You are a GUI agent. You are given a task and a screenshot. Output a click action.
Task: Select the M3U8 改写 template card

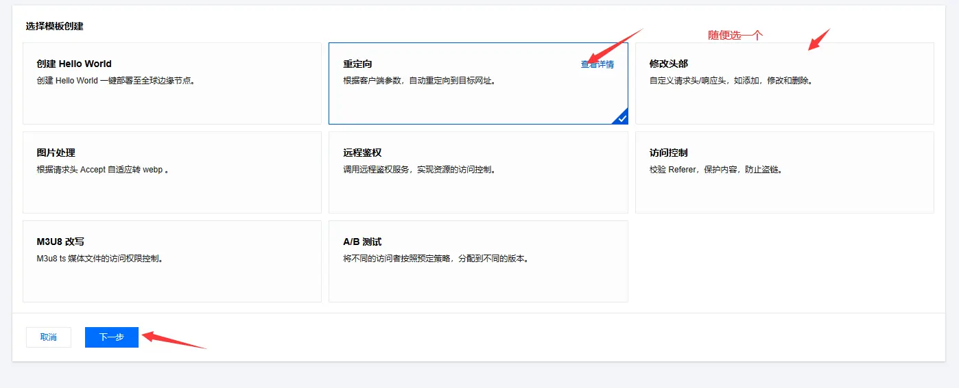[172, 261]
